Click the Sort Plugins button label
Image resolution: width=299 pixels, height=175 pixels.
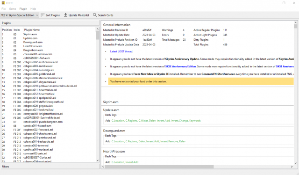click(53, 15)
